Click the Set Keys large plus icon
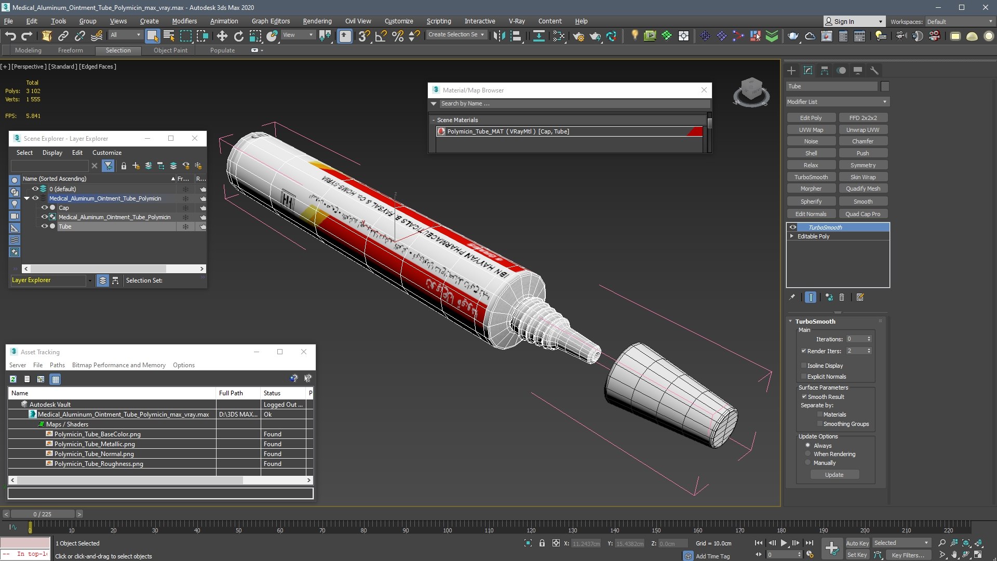Image resolution: width=997 pixels, height=561 pixels. click(831, 549)
